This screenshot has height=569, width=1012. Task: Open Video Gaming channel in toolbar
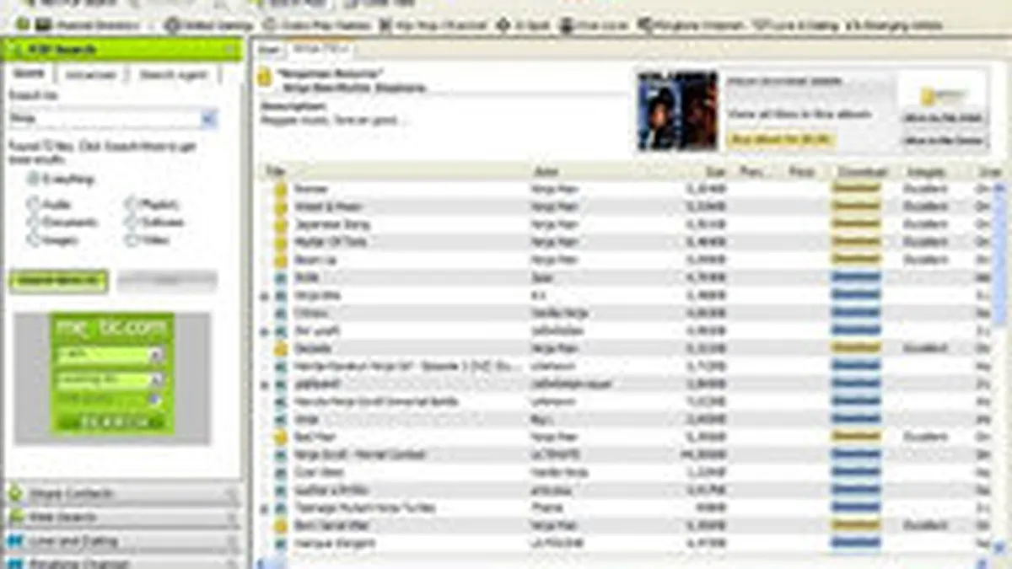[x=172, y=26]
